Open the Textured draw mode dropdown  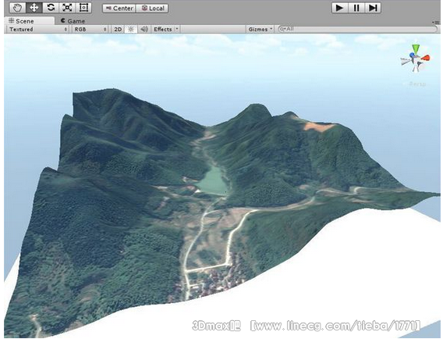click(x=38, y=29)
